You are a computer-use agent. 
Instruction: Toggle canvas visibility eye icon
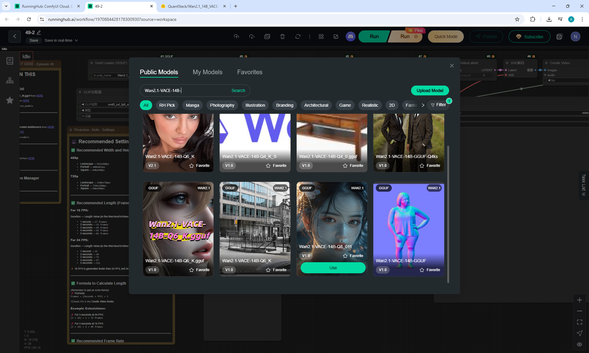(579, 344)
